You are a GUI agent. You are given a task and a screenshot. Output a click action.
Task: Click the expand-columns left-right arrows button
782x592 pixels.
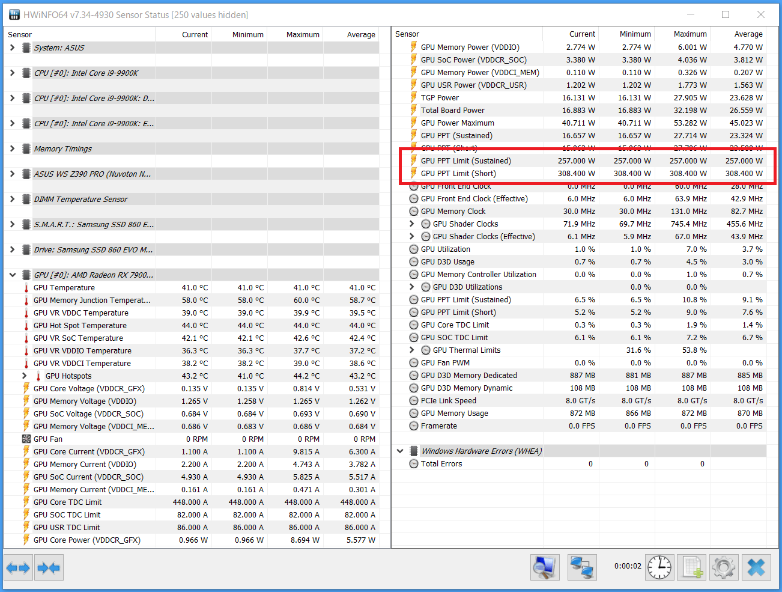click(18, 567)
